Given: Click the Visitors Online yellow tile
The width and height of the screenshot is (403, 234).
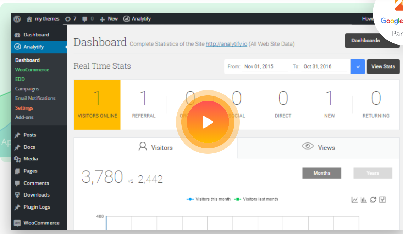Looking at the screenshot, I should point(97,105).
